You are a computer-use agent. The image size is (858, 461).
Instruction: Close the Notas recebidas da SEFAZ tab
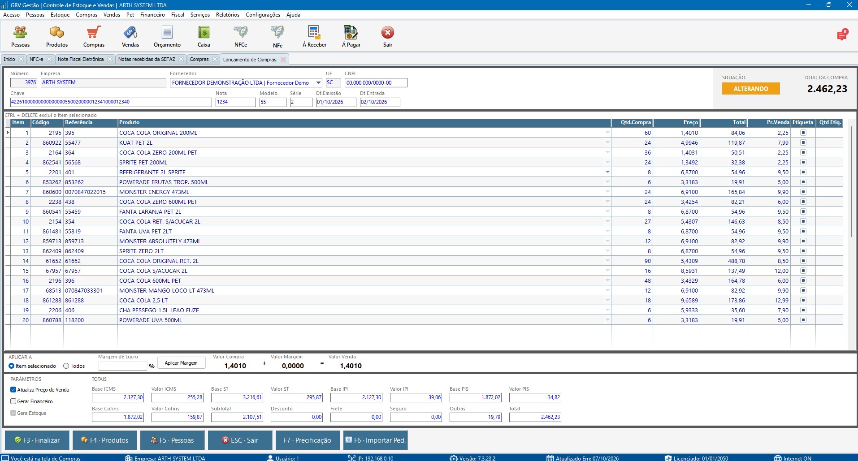point(181,59)
